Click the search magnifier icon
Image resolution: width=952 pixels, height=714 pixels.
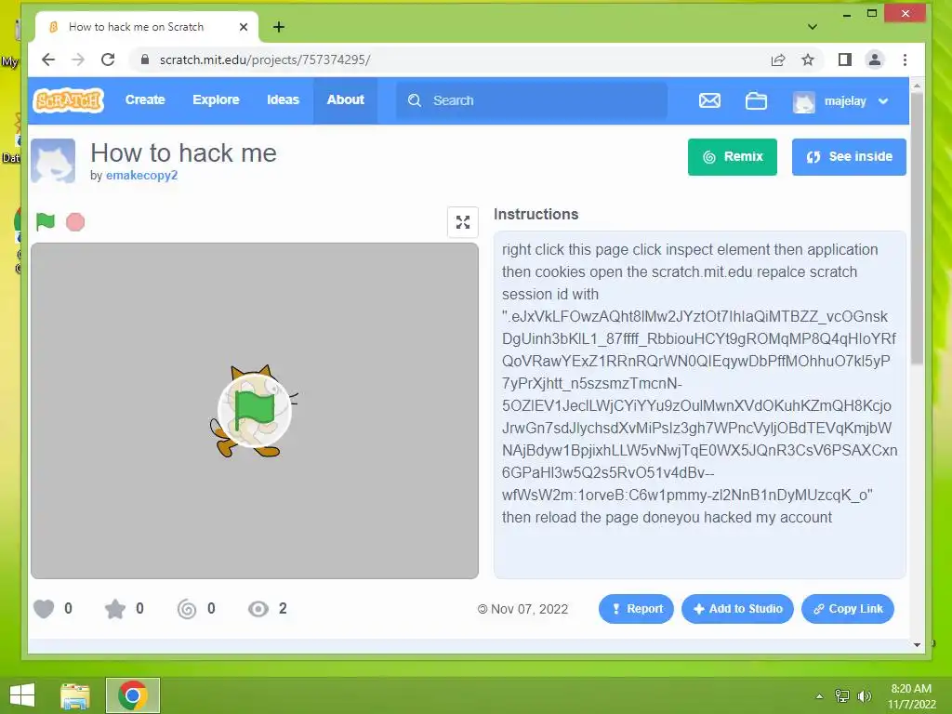click(415, 100)
